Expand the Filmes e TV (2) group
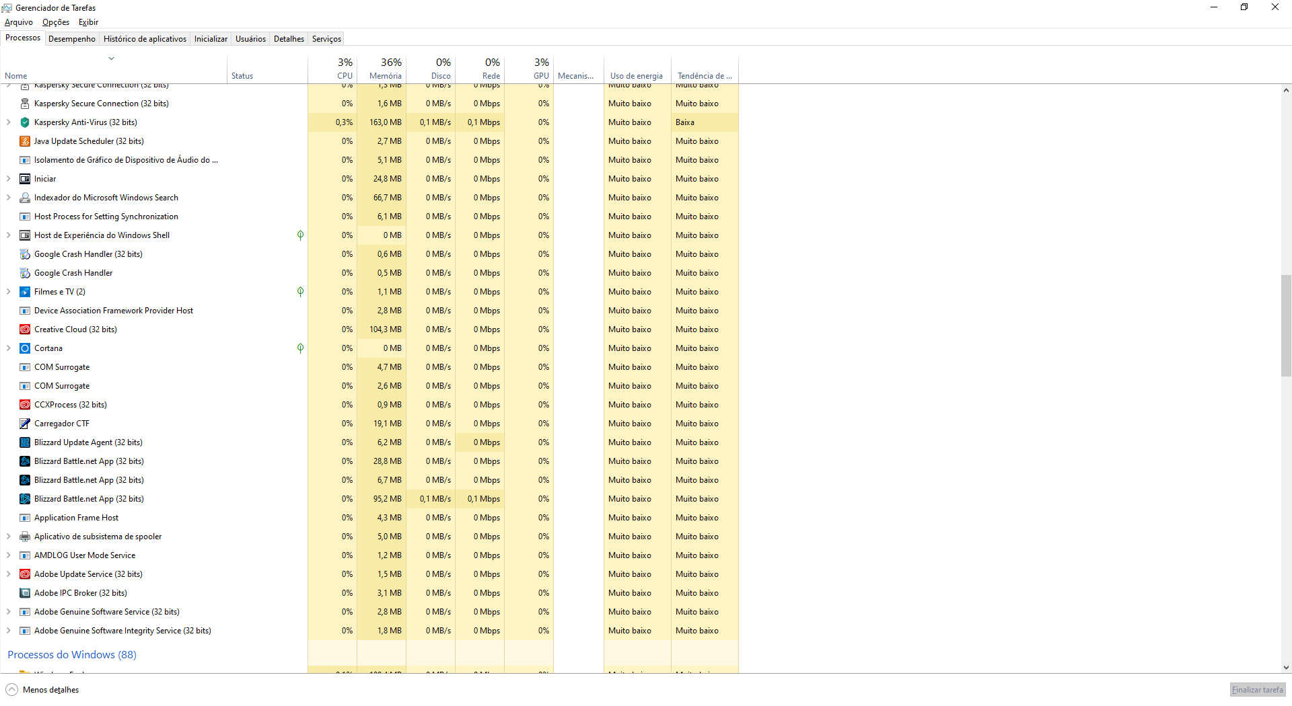 [x=8, y=292]
